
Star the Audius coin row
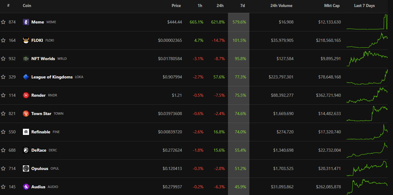3,187
